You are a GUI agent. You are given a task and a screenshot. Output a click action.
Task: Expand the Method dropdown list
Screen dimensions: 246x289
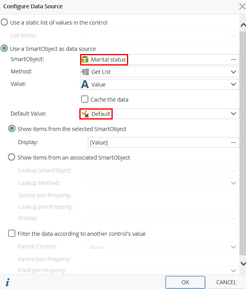click(233, 72)
